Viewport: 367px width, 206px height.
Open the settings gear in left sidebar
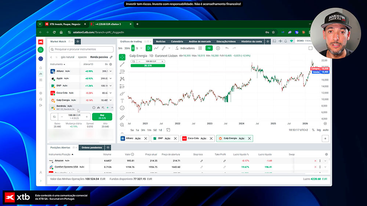41,93
